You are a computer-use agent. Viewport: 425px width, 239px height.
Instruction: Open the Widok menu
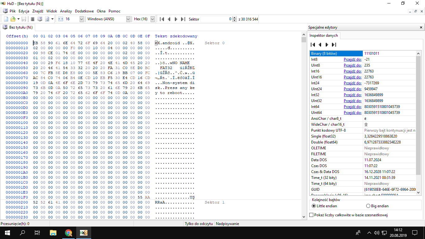point(52,11)
